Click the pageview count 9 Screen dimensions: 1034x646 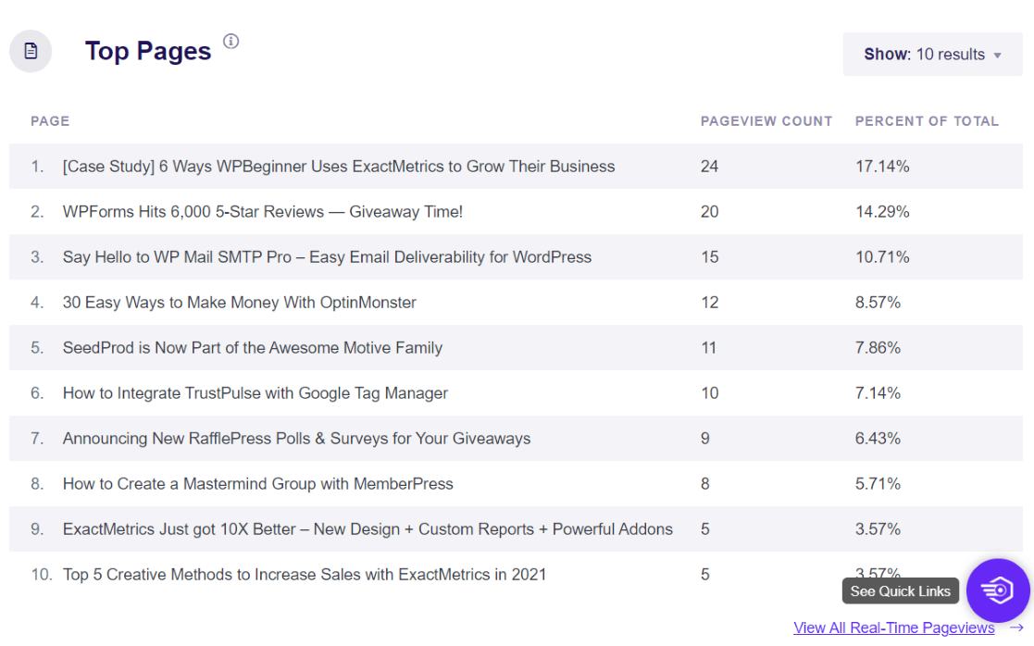point(705,439)
